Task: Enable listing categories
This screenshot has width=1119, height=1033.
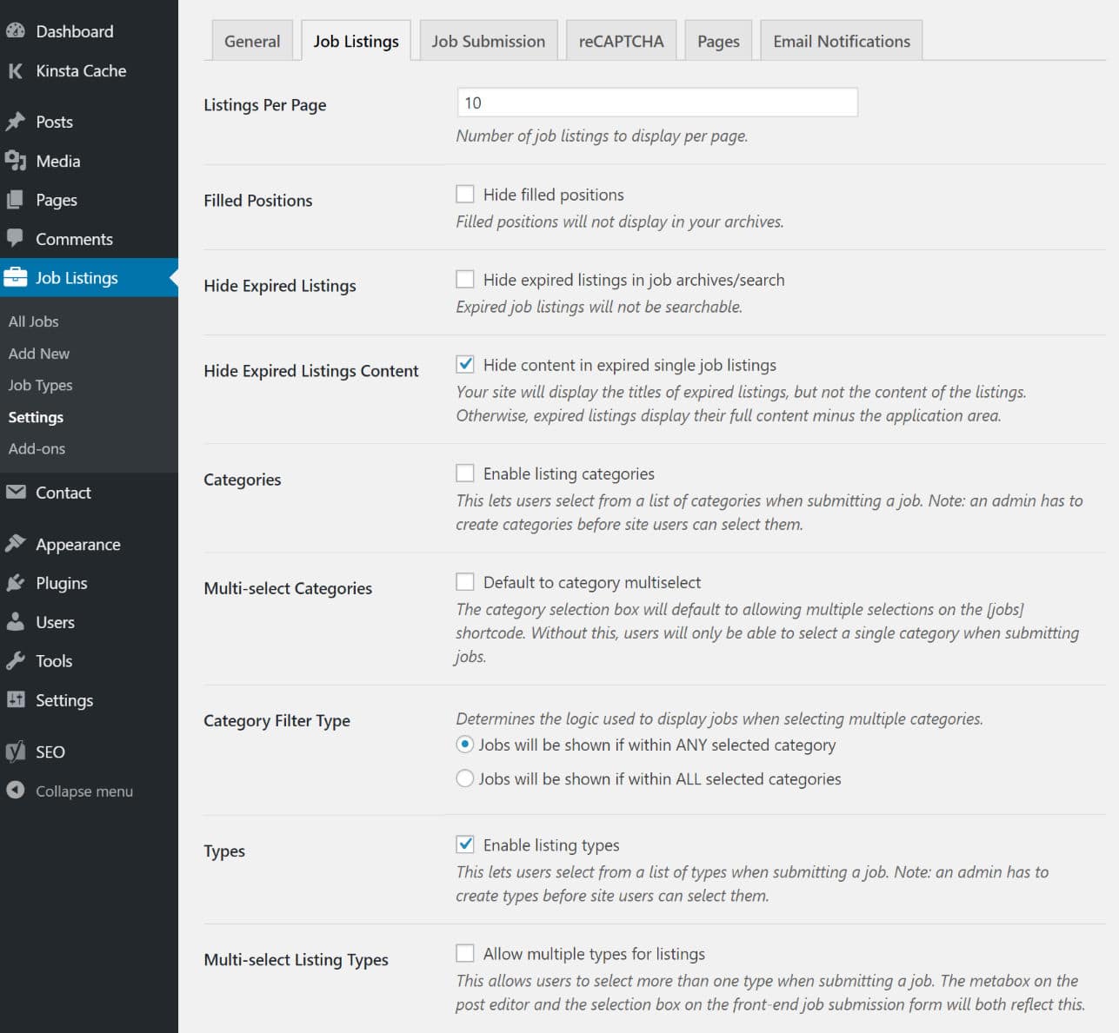Action: [465, 473]
